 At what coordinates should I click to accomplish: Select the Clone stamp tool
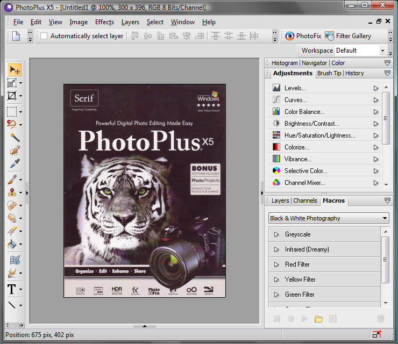click(x=12, y=192)
